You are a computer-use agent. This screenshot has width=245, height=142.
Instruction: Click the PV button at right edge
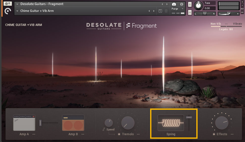[x=242, y=12]
